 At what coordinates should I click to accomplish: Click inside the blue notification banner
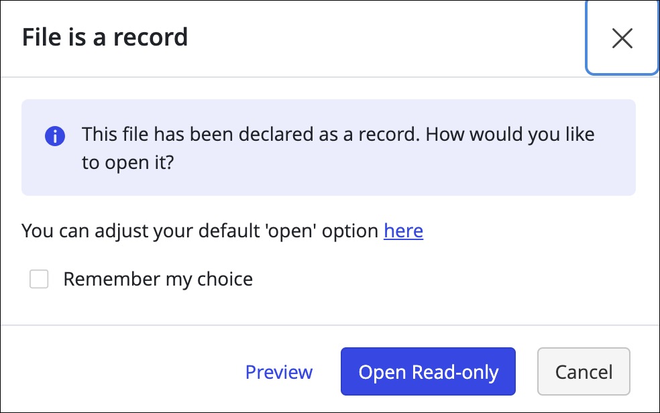tap(329, 147)
